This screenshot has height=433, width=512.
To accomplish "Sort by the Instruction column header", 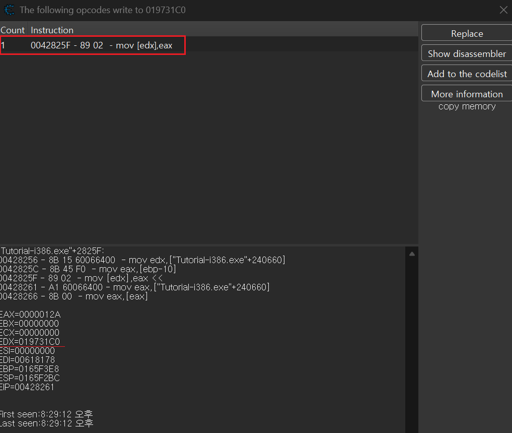I will click(x=52, y=30).
